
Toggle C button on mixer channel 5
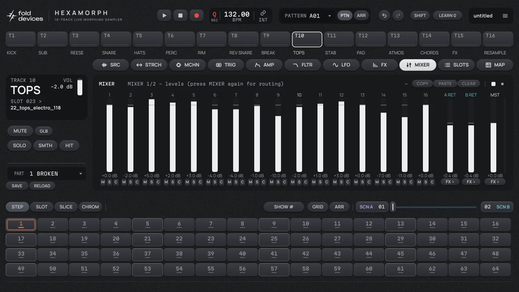pyautogui.click(x=200, y=182)
